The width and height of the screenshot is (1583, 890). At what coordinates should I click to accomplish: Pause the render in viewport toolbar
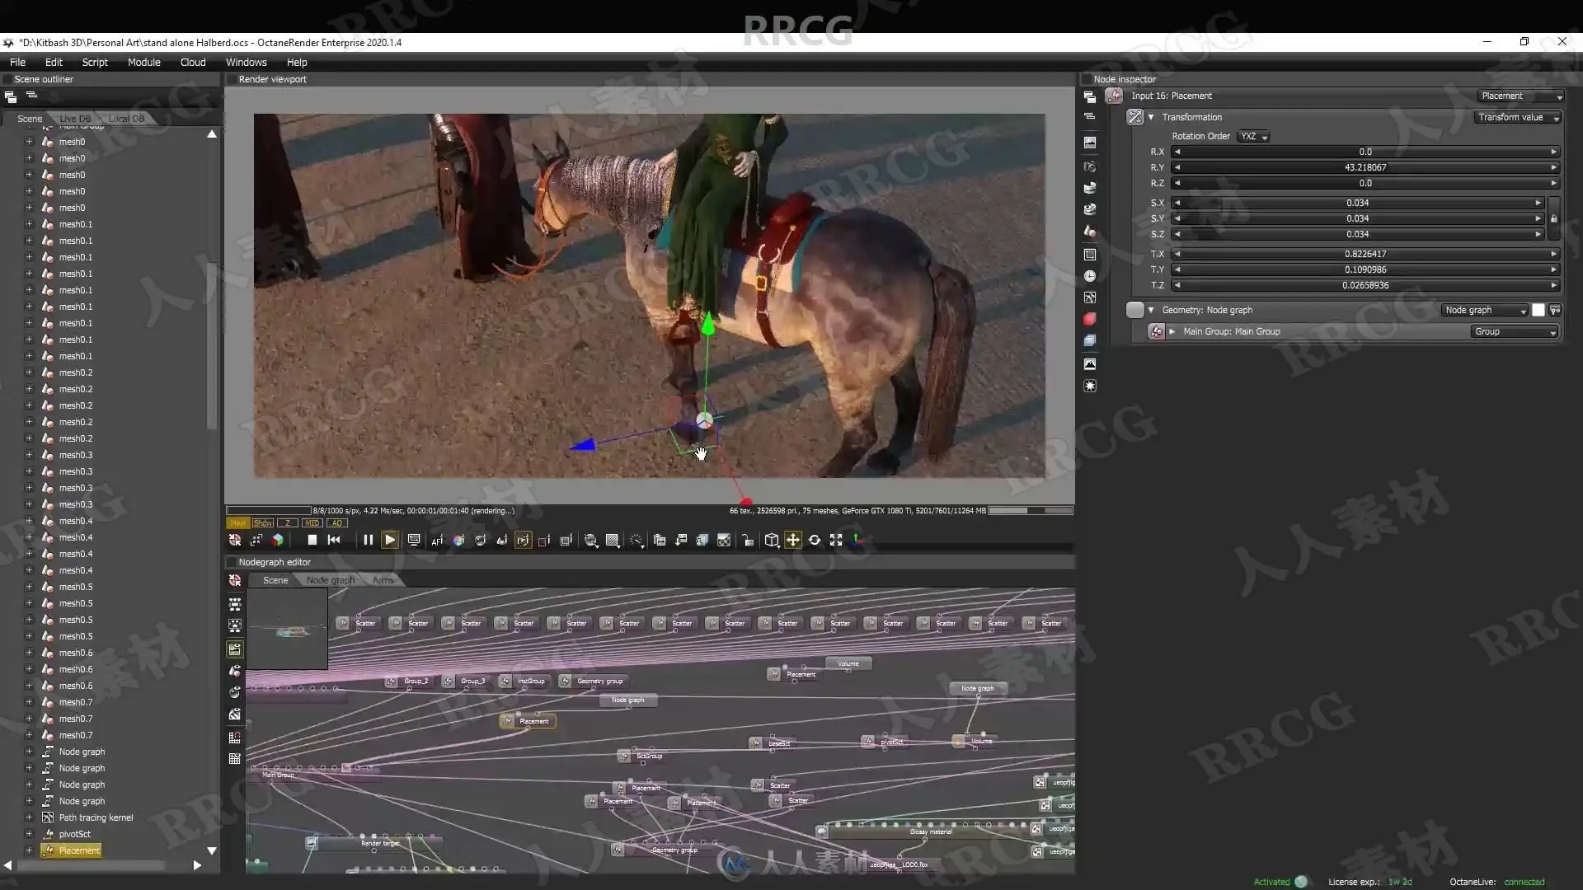368,540
